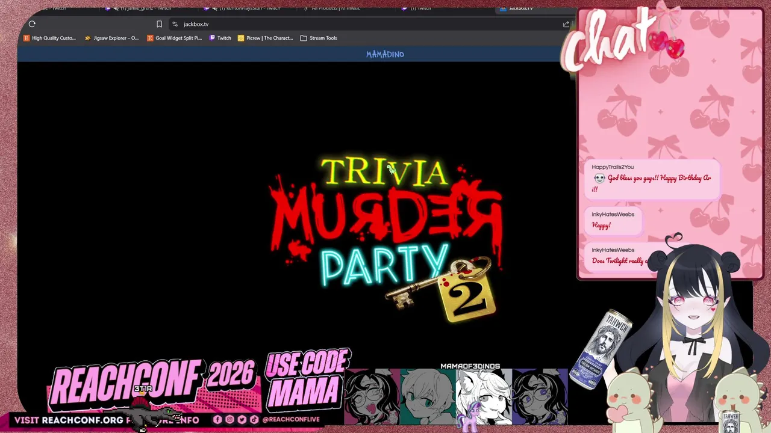Expand the Stream Tools bookmark folder
The width and height of the screenshot is (771, 433).
click(x=319, y=38)
